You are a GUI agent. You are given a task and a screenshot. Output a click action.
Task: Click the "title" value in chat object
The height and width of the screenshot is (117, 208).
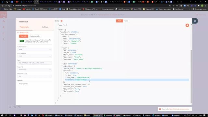click(76, 41)
